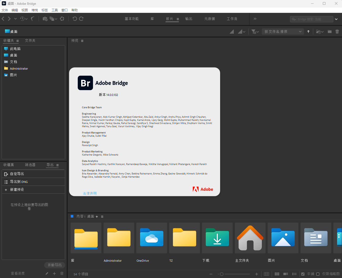Open thumbnail quality options dropdown
342x278 pixels.
pyautogui.click(x=242, y=32)
